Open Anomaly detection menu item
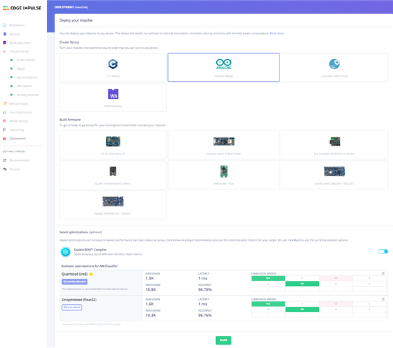Viewport: 393px width, 348px height. coord(28,95)
